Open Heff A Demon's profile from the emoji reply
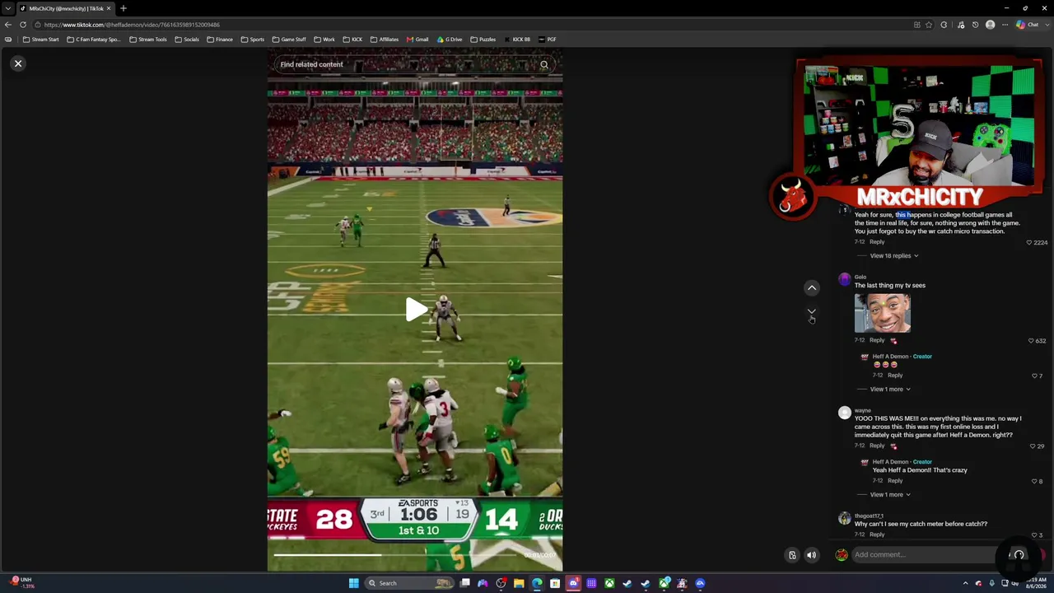This screenshot has height=593, width=1054. click(x=890, y=357)
